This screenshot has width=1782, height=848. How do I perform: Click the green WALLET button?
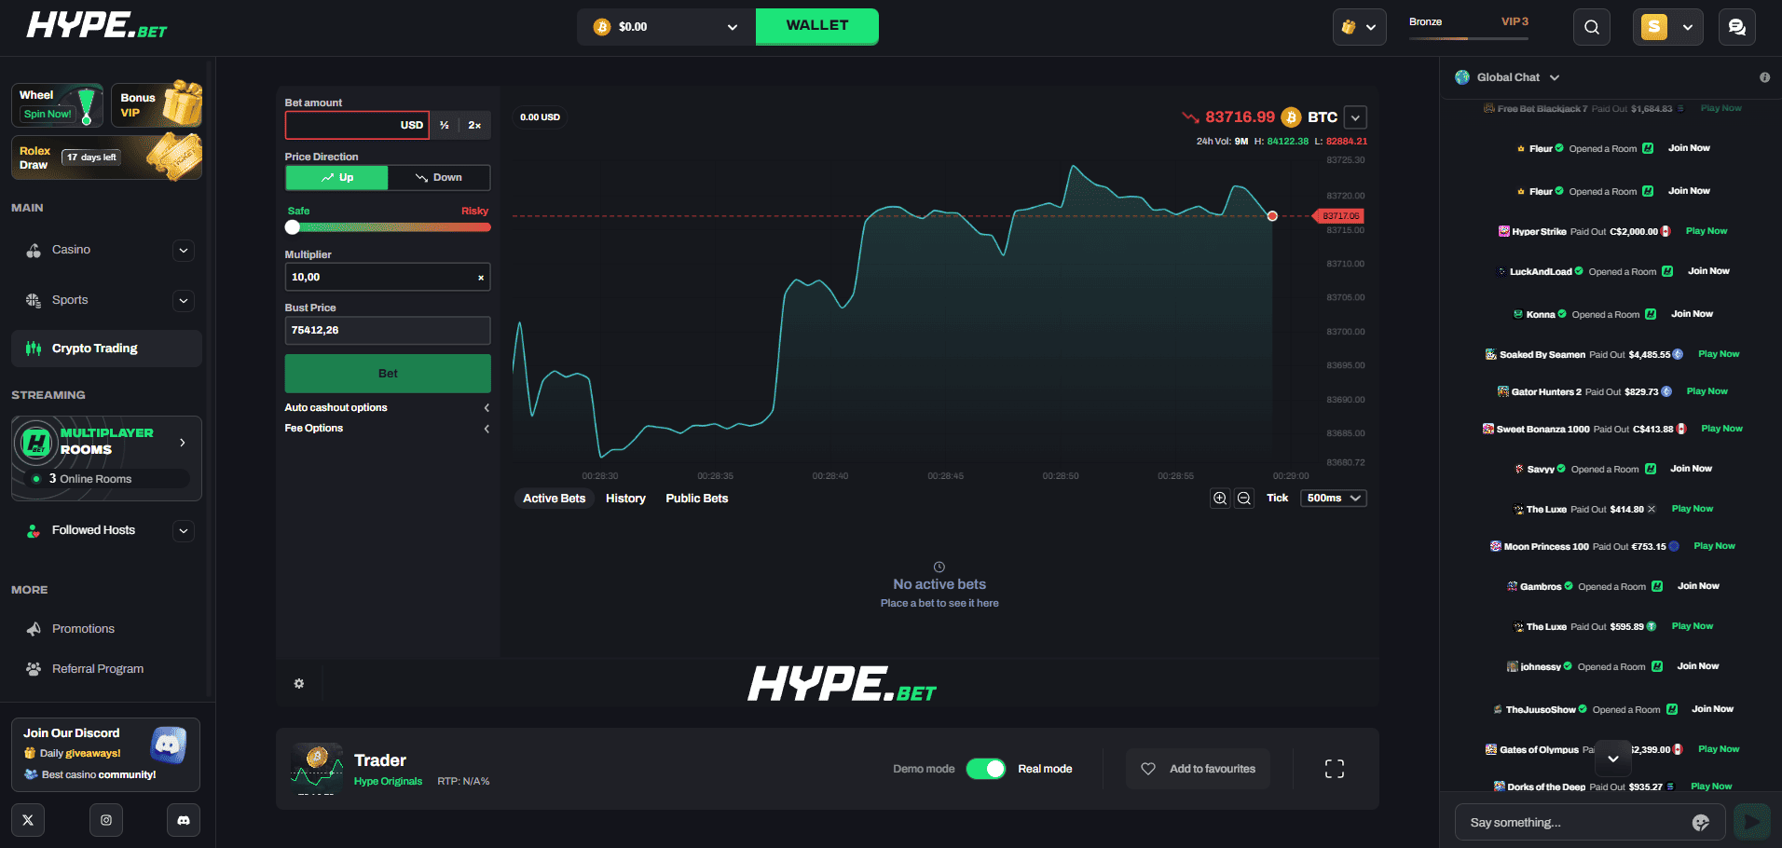tap(817, 26)
